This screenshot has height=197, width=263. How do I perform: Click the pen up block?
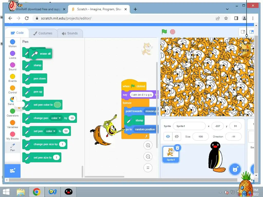pos(33,92)
